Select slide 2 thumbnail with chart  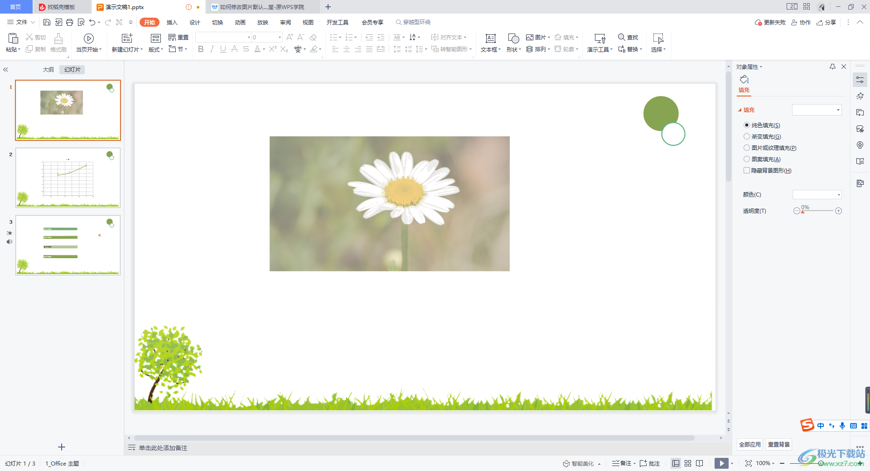[x=68, y=178]
